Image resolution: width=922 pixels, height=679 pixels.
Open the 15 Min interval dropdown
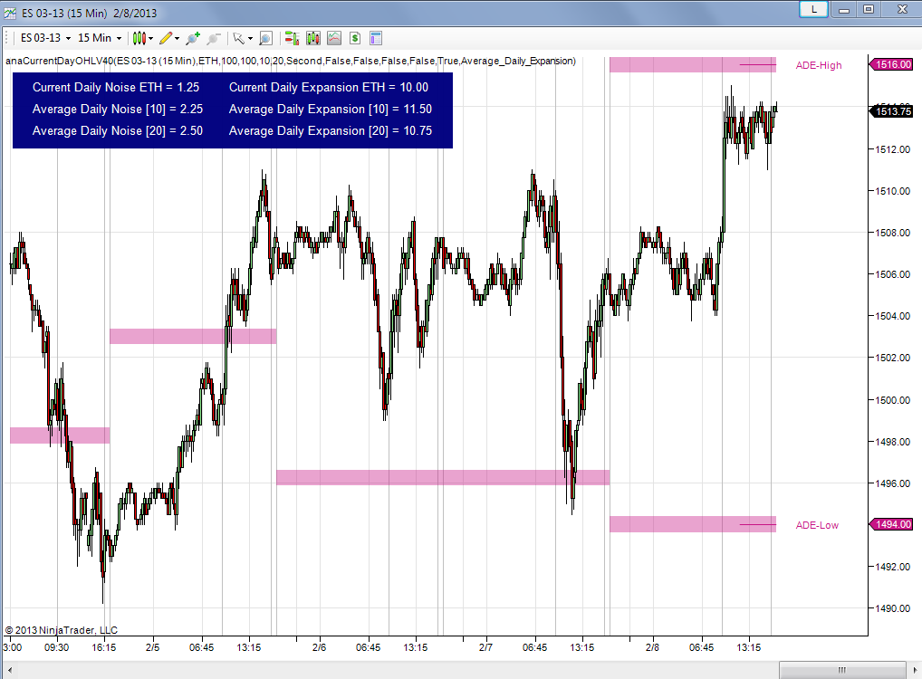click(x=100, y=38)
